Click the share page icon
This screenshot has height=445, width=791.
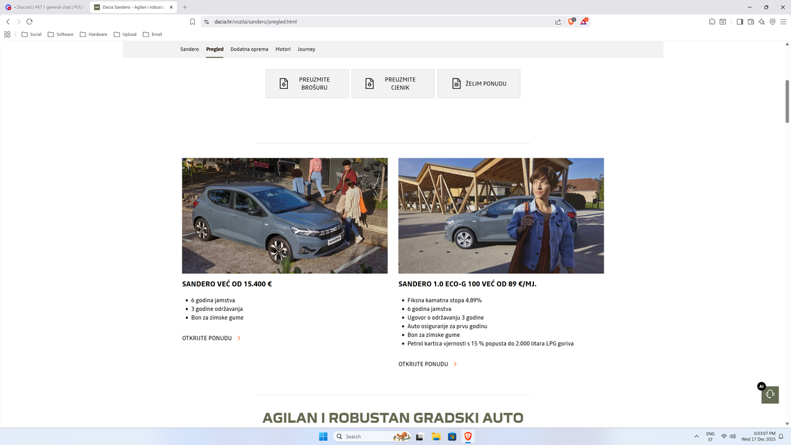pos(558,22)
